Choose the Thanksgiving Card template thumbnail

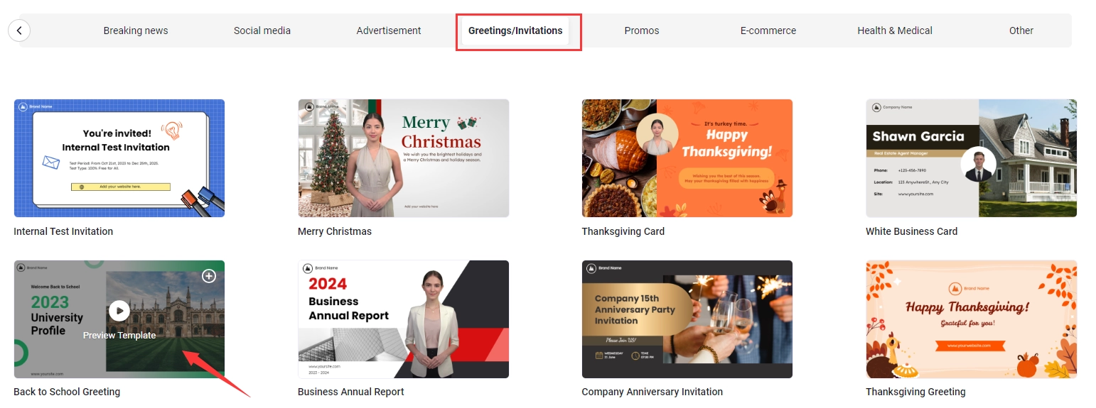coord(687,158)
